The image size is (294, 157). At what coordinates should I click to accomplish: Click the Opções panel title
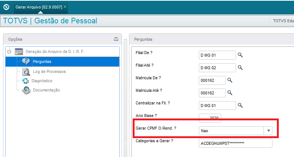(x=15, y=39)
